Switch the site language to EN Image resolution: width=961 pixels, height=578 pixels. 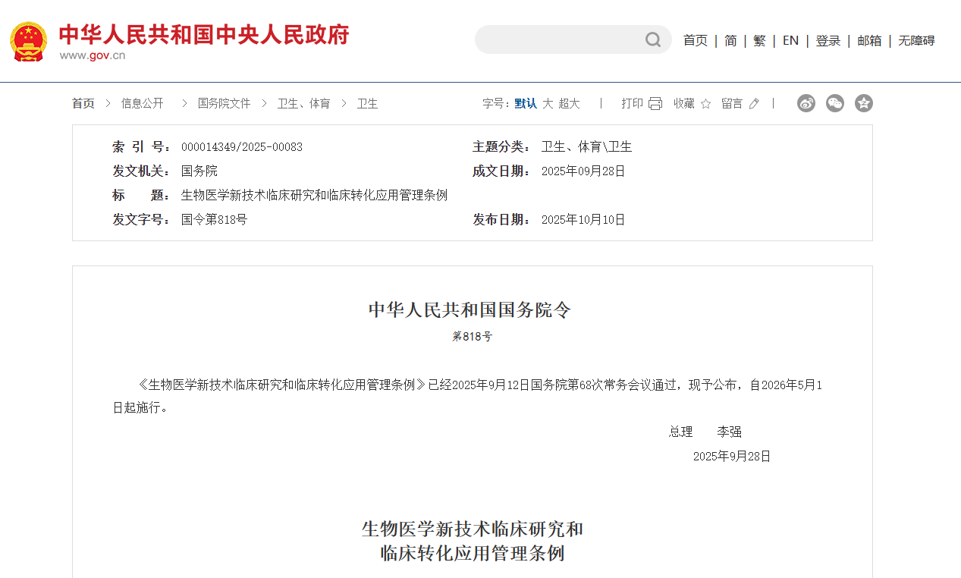point(790,40)
